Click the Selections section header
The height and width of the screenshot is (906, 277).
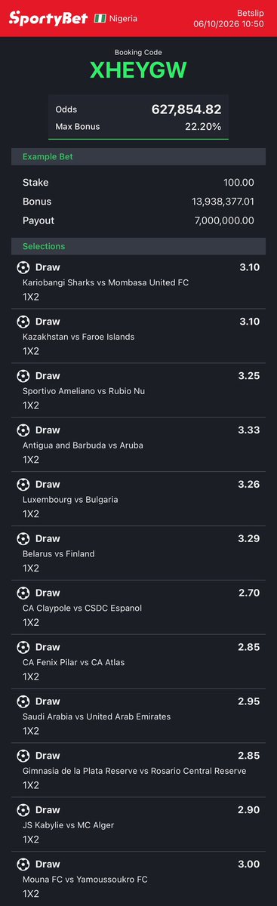[138, 246]
